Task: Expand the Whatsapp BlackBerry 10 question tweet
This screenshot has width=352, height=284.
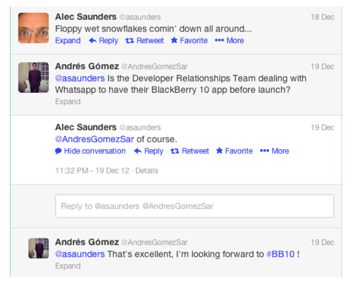Action: pos(68,101)
